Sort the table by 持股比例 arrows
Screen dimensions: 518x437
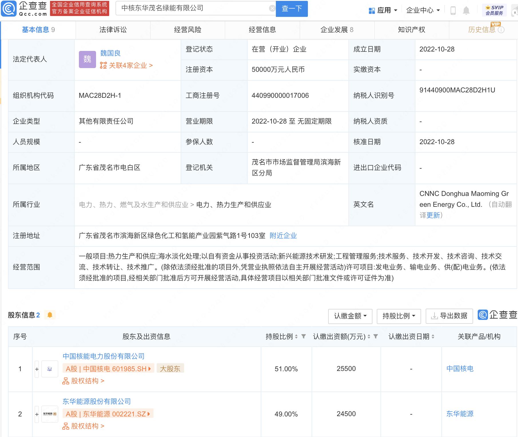296,337
